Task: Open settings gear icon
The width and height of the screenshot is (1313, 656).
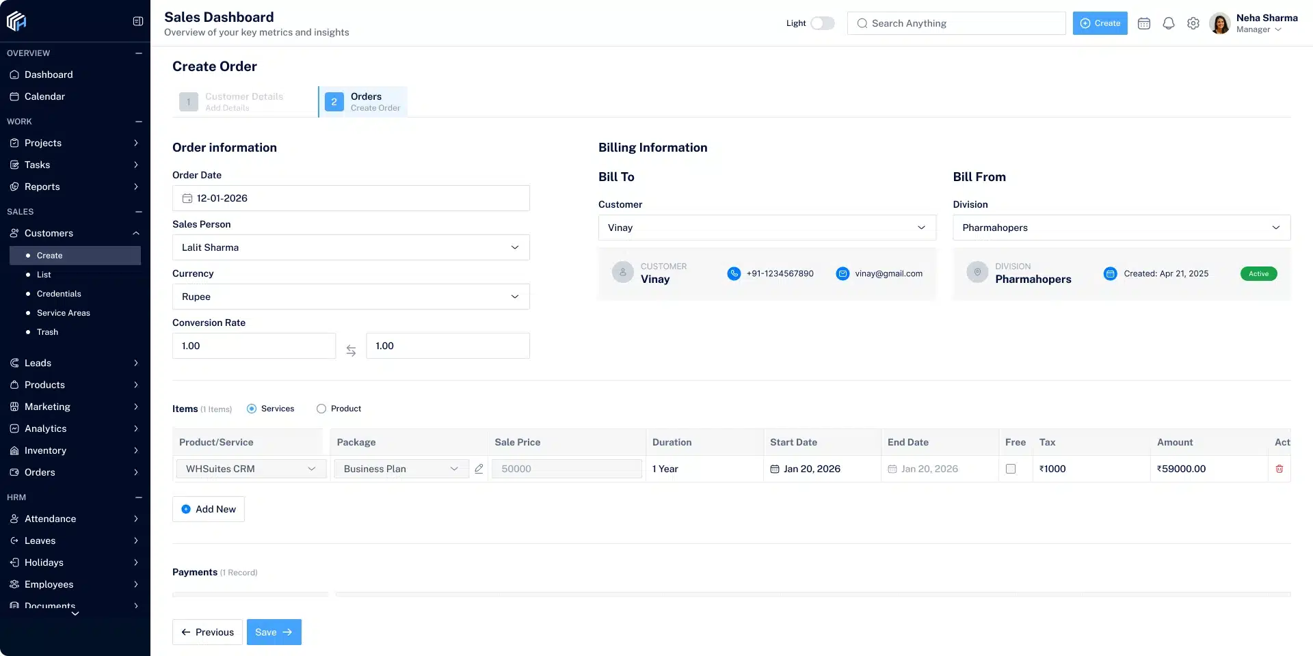Action: (1193, 23)
